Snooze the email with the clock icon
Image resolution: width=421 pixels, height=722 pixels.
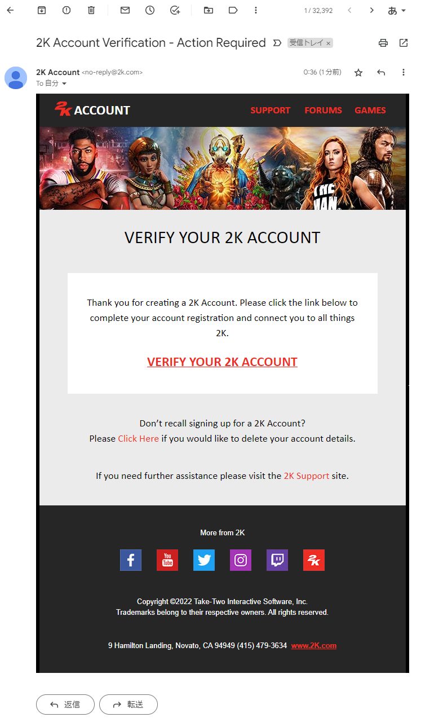[150, 10]
